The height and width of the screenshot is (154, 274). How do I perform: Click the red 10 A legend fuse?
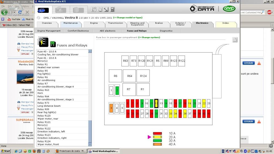[157, 133]
